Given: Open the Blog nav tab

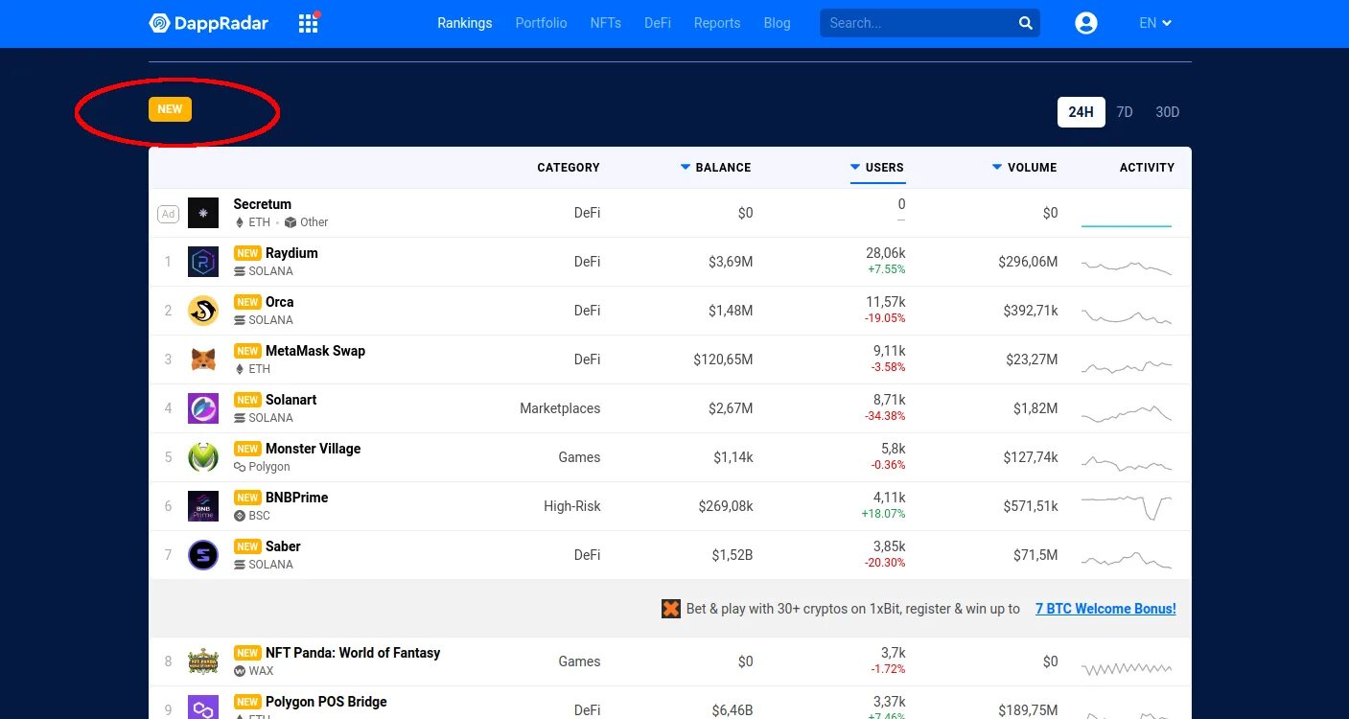Looking at the screenshot, I should pos(778,23).
